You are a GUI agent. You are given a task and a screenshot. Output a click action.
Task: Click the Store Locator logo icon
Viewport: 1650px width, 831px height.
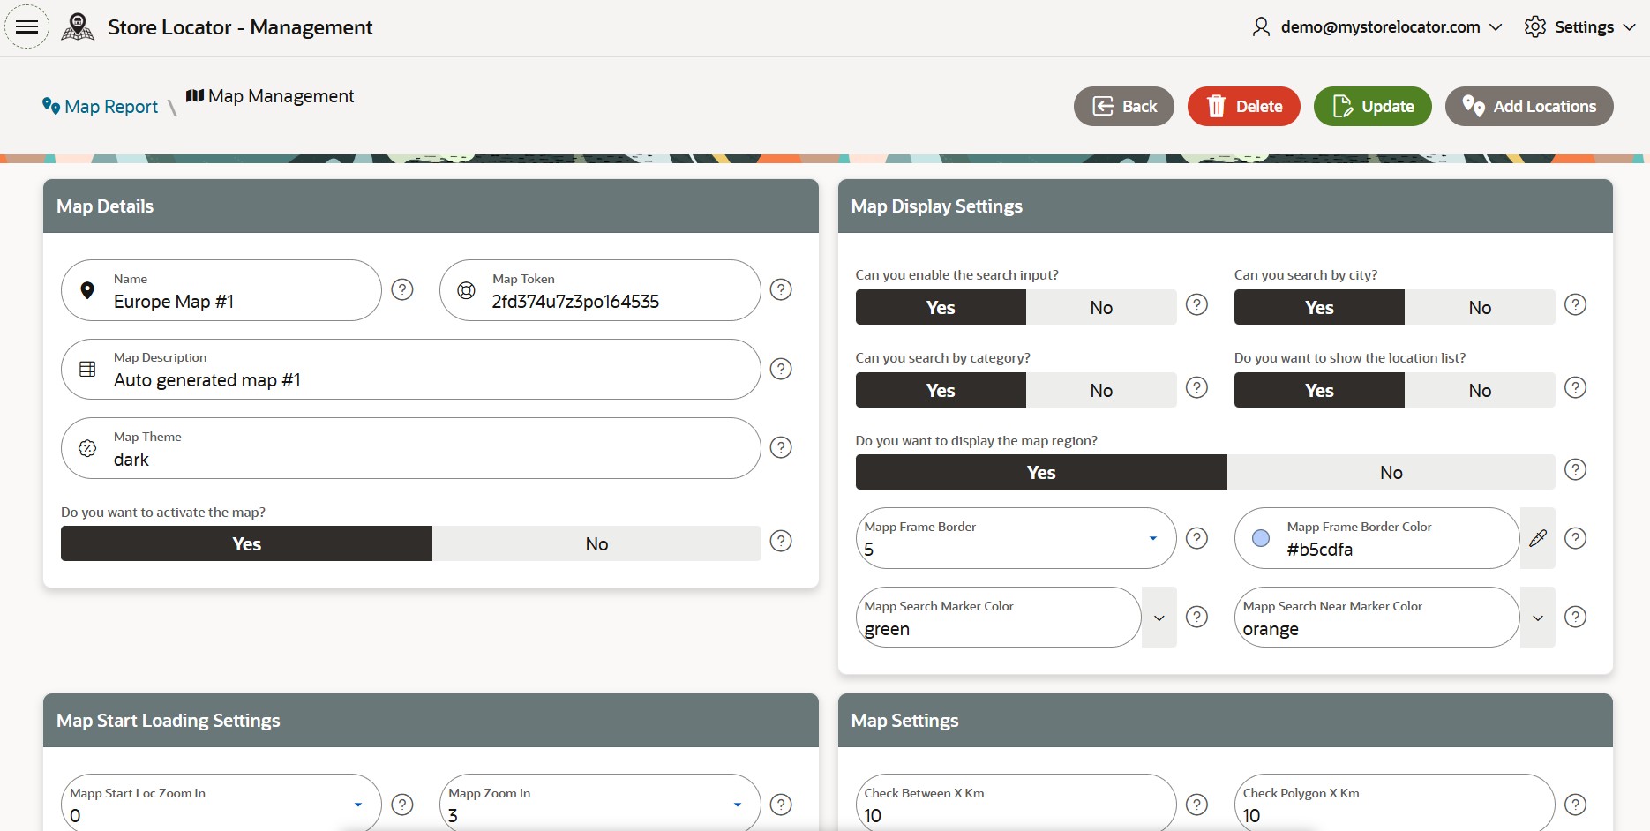click(78, 26)
